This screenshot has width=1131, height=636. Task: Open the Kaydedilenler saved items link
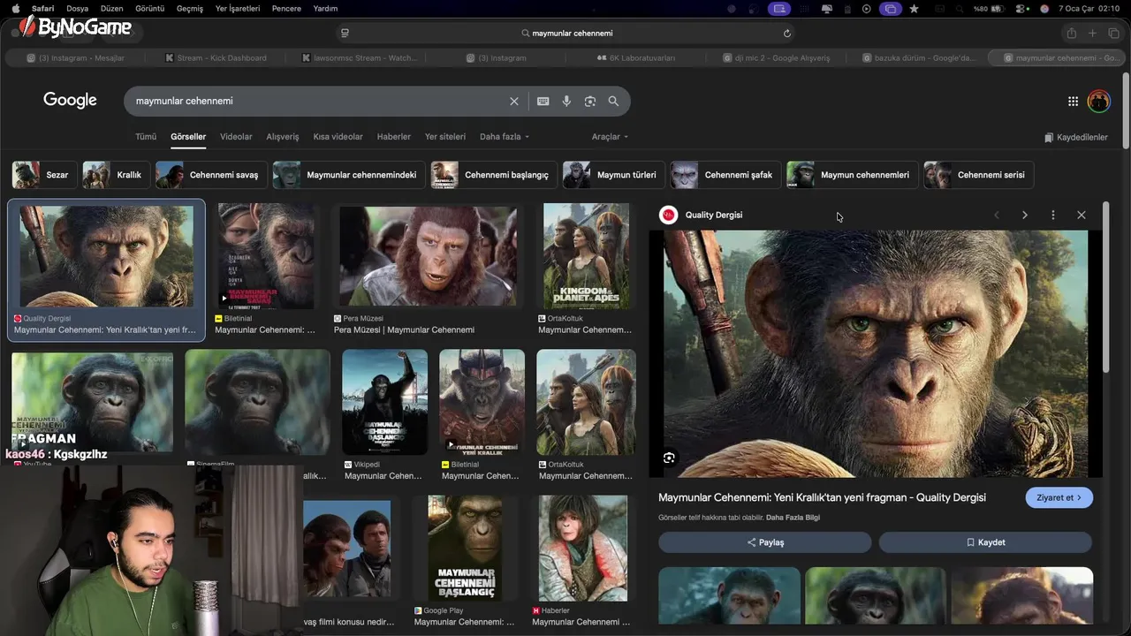(1075, 138)
